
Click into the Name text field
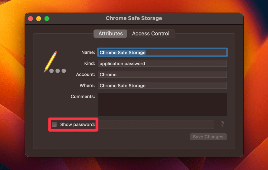tap(162, 52)
